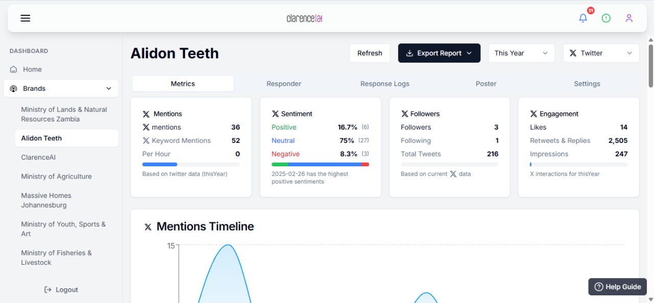Click the Refresh button

pos(369,53)
